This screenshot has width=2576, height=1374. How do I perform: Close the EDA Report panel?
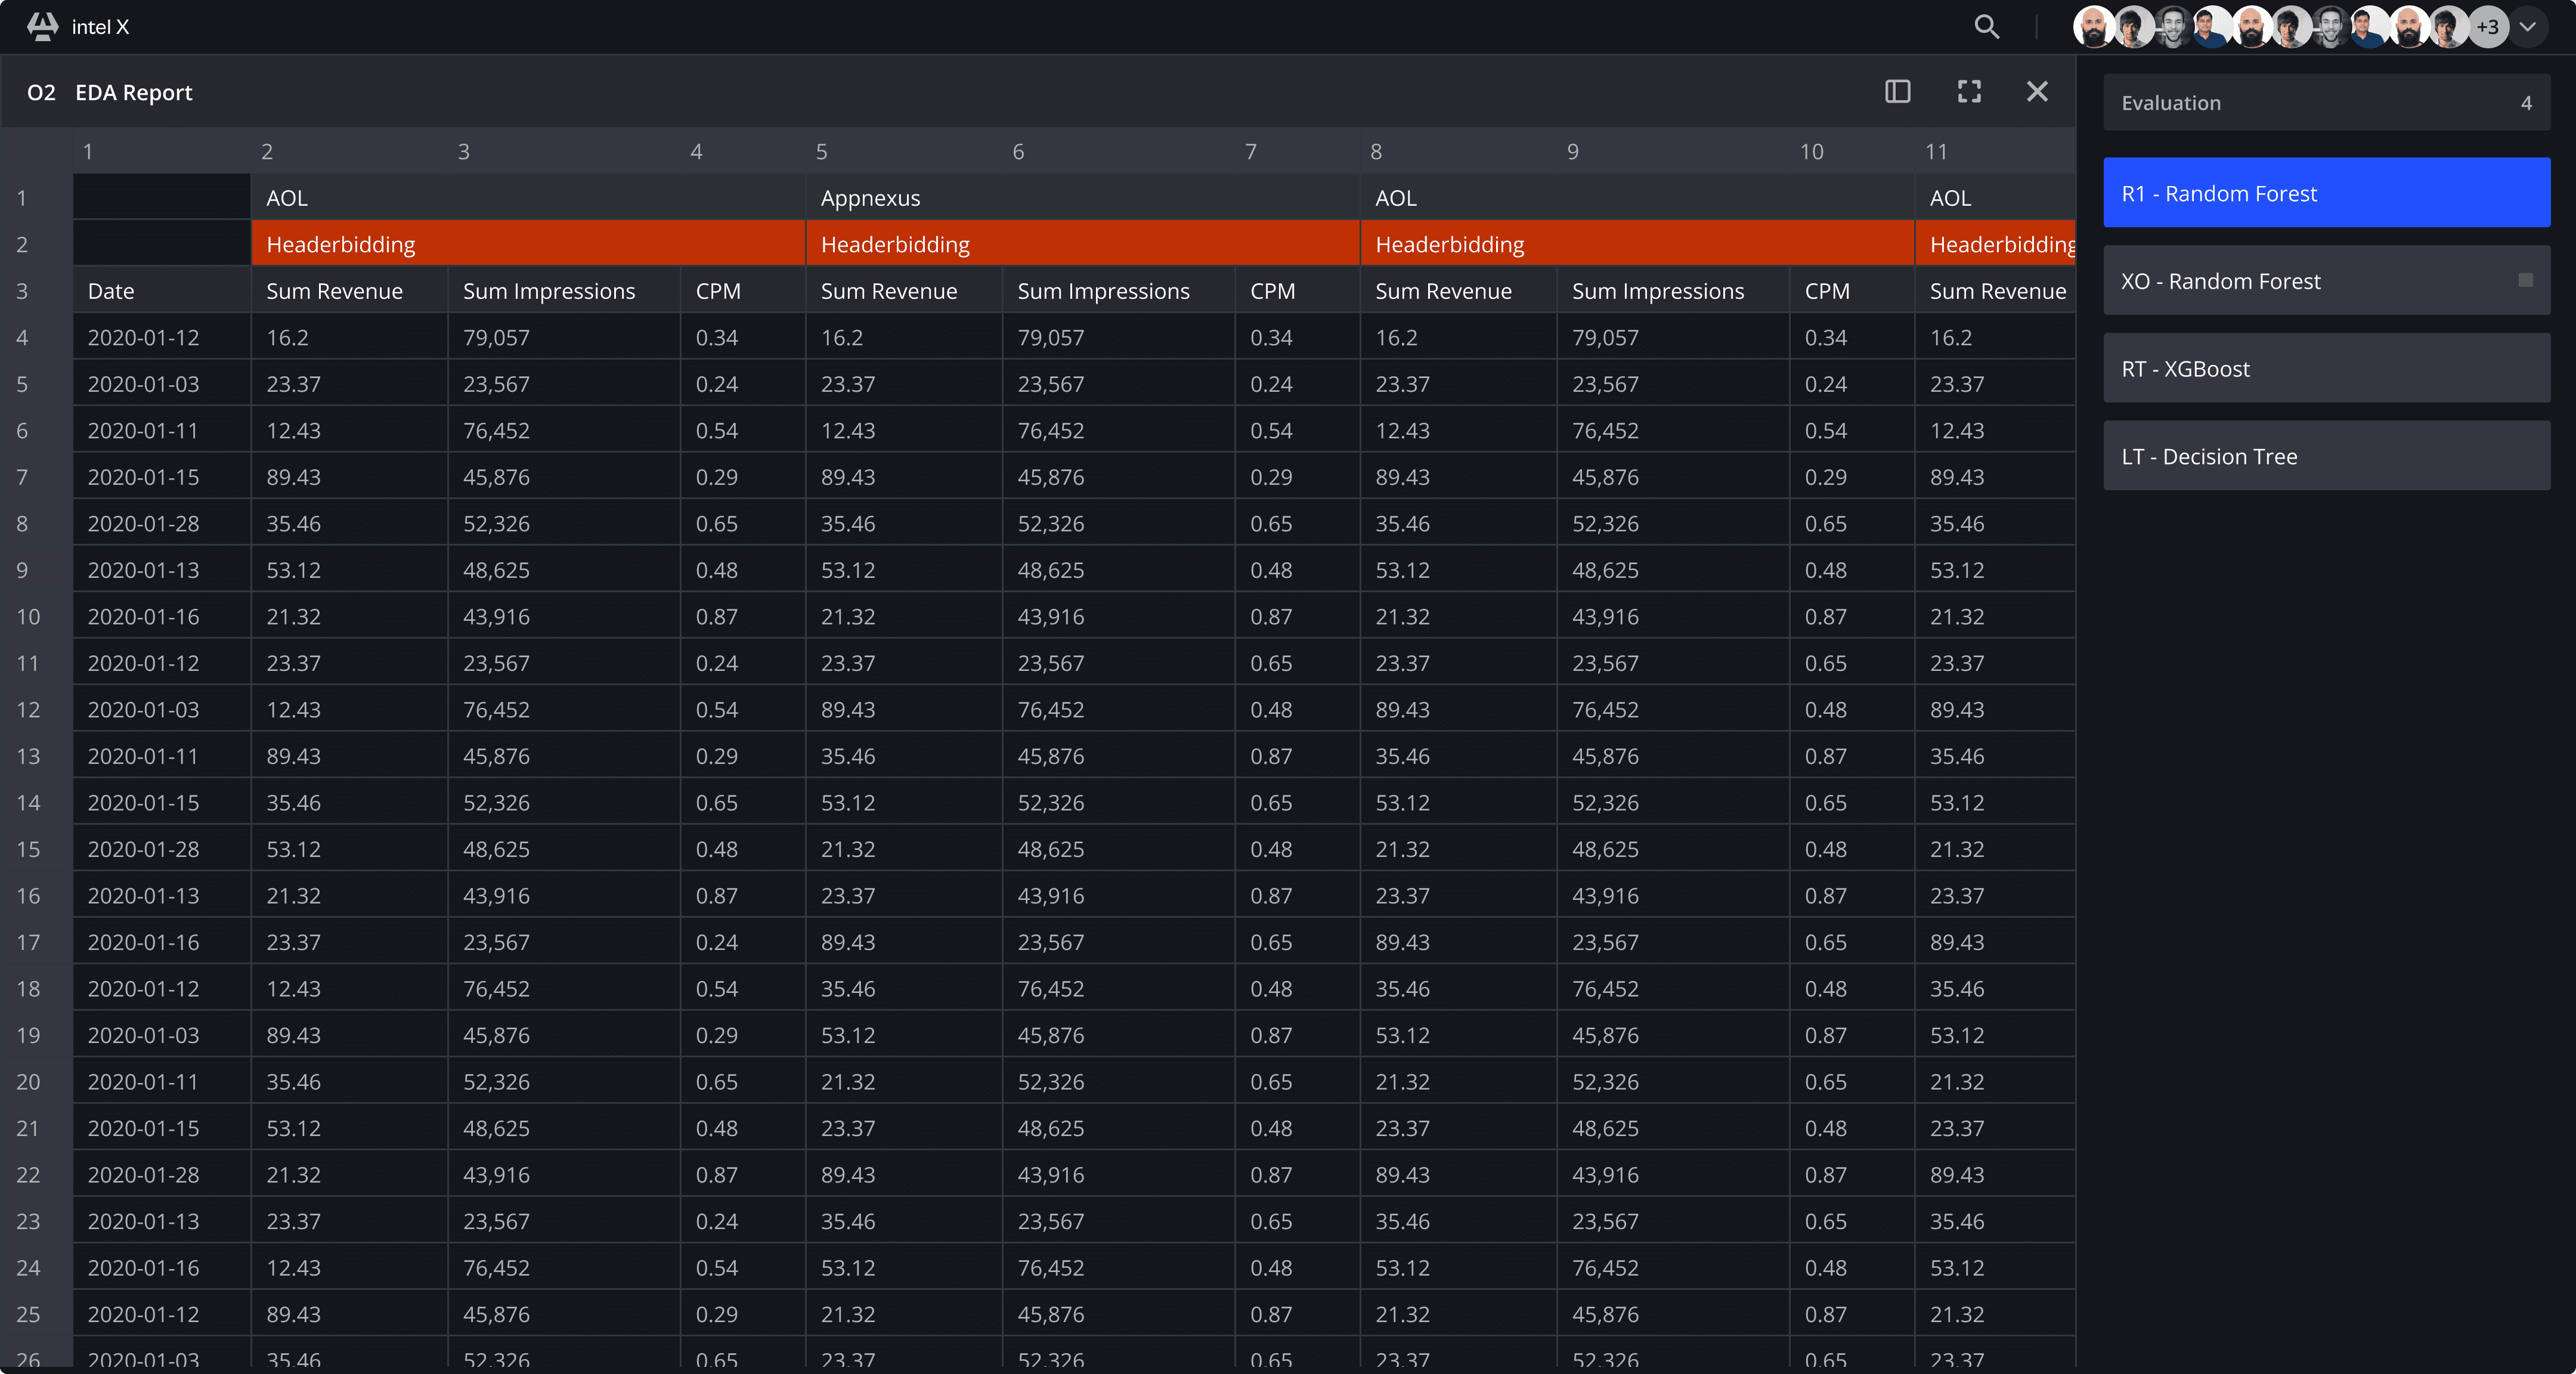2036,92
